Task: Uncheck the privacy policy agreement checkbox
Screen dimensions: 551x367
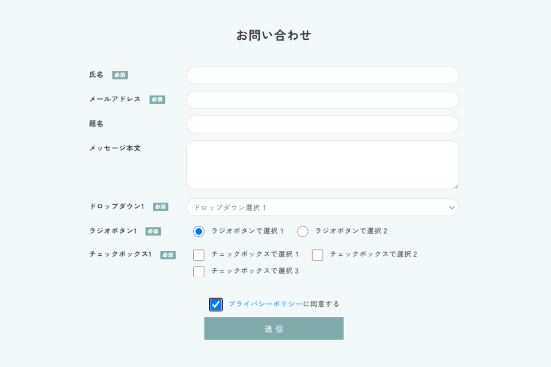Action: (x=216, y=304)
